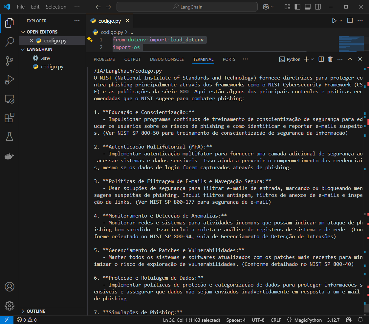Open the Source Control view
The height and width of the screenshot is (324, 369).
10,61
